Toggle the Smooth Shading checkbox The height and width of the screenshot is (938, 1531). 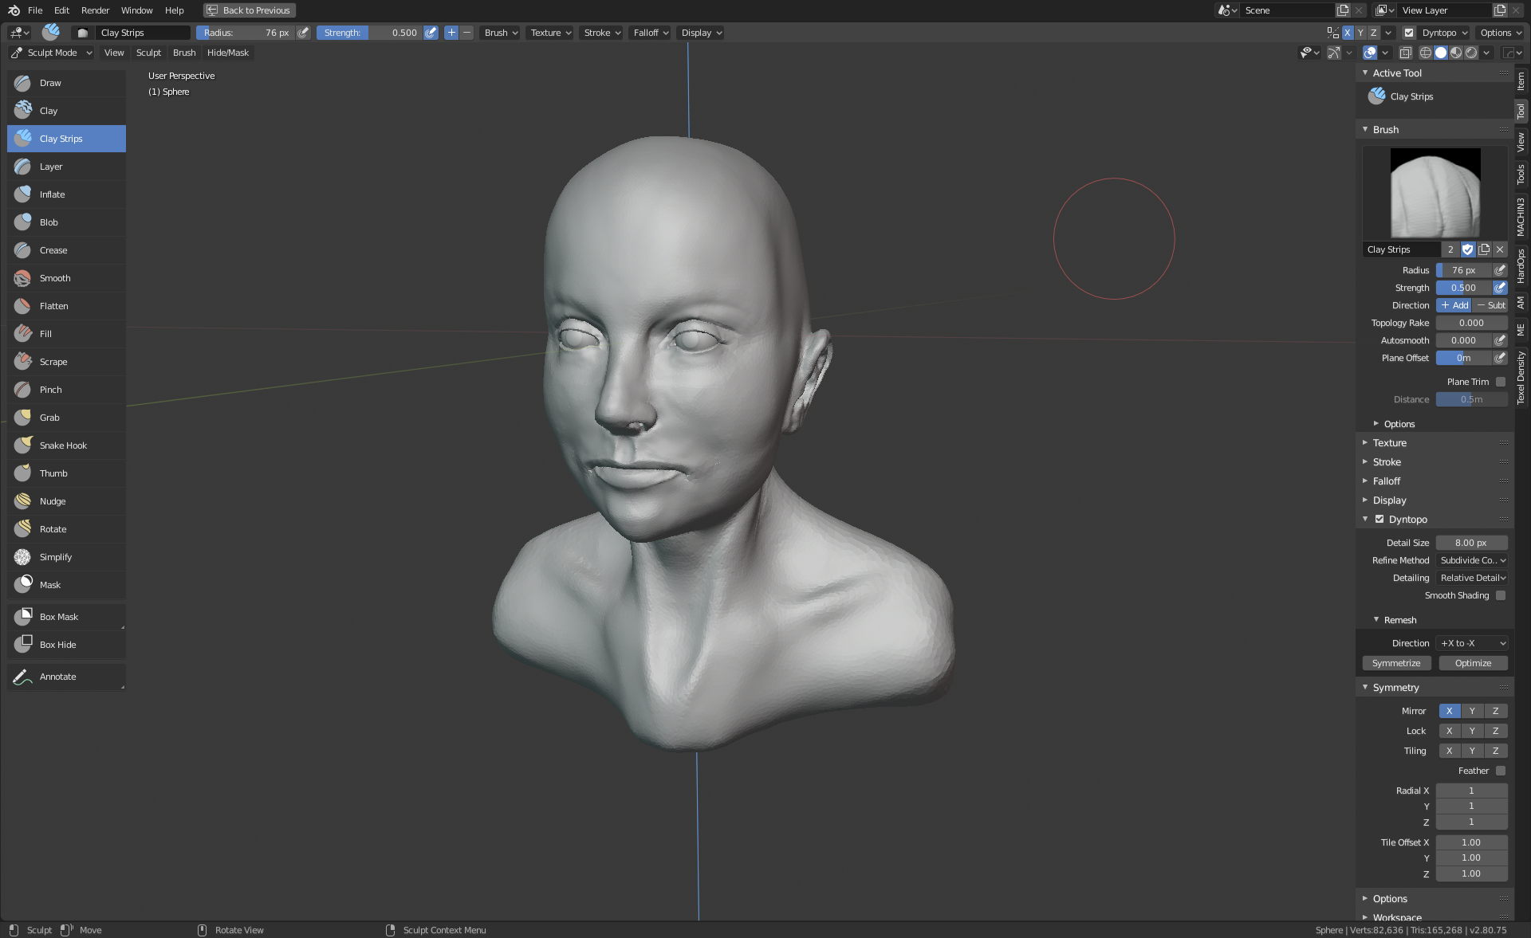point(1501,595)
